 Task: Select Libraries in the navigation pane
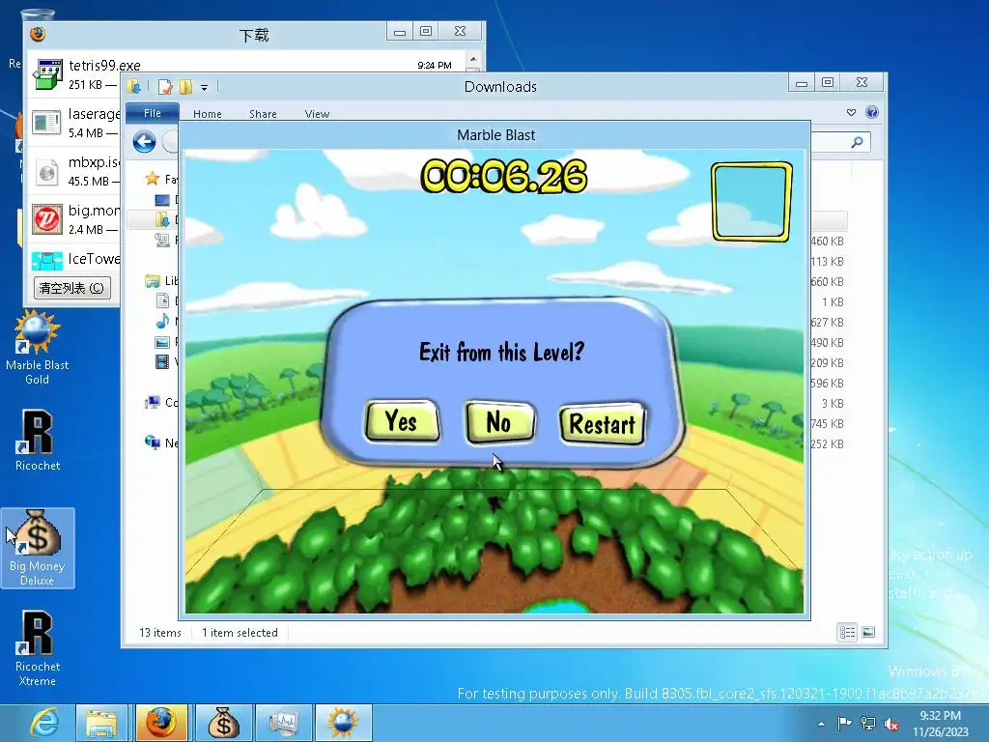coord(161,281)
